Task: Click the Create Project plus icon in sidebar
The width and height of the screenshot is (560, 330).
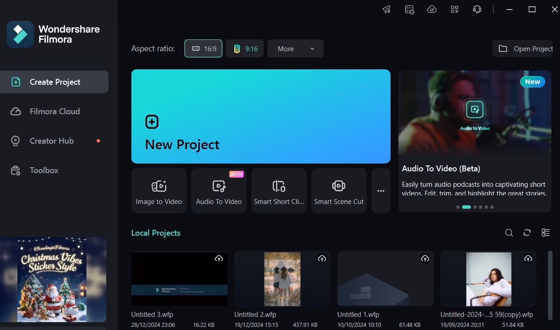Action: pyautogui.click(x=16, y=82)
